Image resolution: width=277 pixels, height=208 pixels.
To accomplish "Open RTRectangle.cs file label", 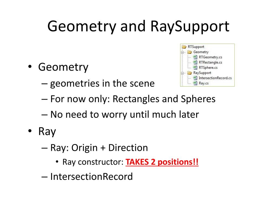I will 210,62.
